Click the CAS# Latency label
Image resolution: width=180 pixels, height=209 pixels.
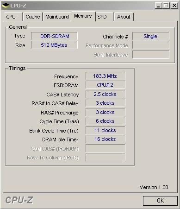pyautogui.click(x=62, y=95)
